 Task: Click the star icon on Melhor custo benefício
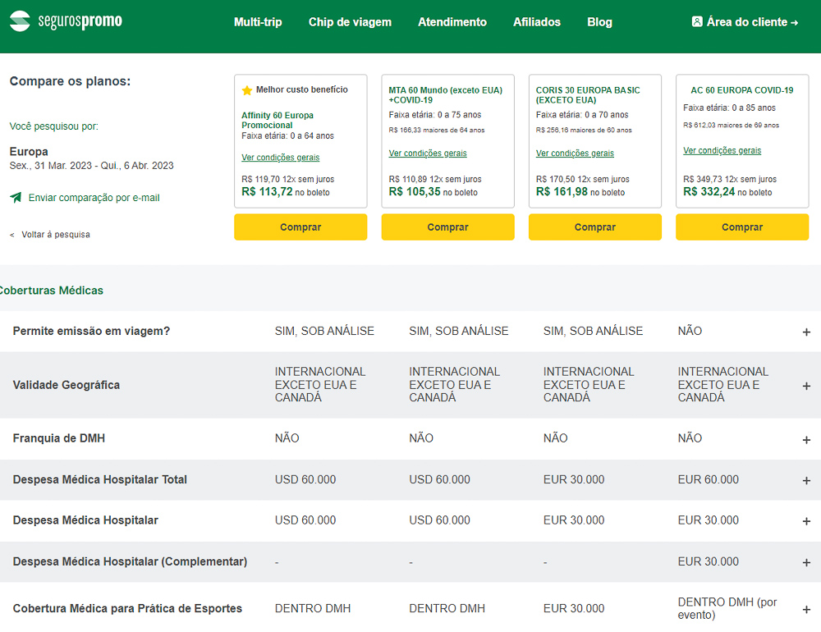[x=246, y=90]
